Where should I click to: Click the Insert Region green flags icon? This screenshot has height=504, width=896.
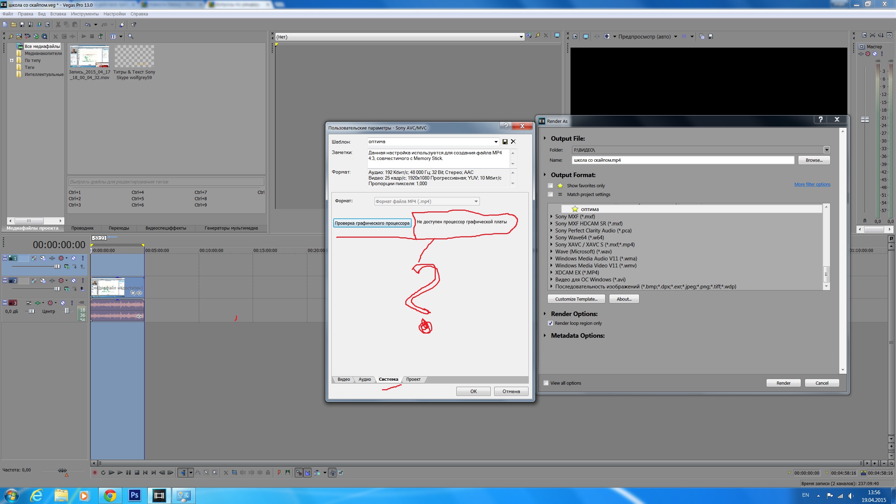tap(288, 472)
